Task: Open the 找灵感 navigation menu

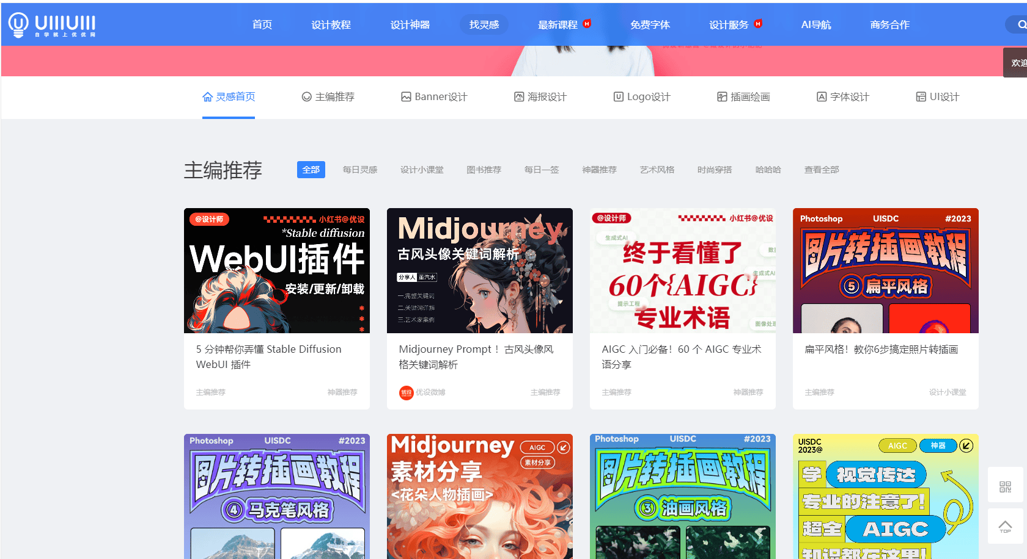Action: click(x=484, y=24)
